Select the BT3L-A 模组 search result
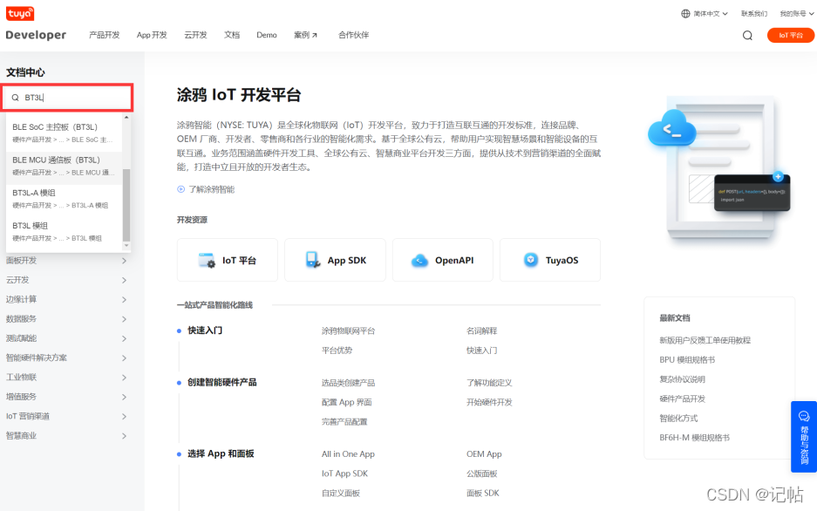 (65, 199)
